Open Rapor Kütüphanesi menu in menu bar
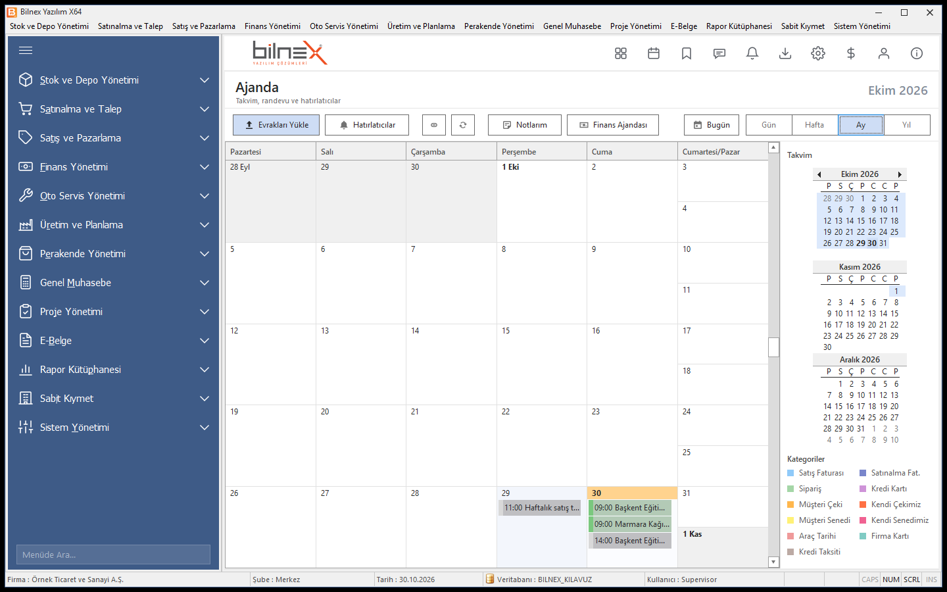The image size is (947, 592). pyautogui.click(x=739, y=26)
